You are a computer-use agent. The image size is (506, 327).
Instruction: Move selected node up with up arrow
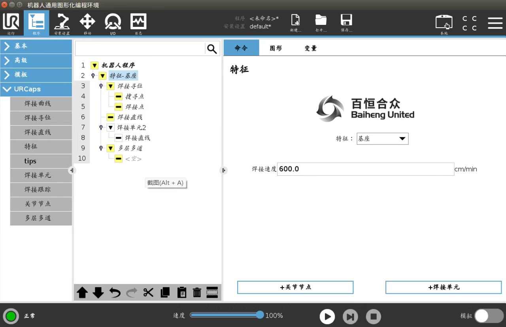(82, 293)
